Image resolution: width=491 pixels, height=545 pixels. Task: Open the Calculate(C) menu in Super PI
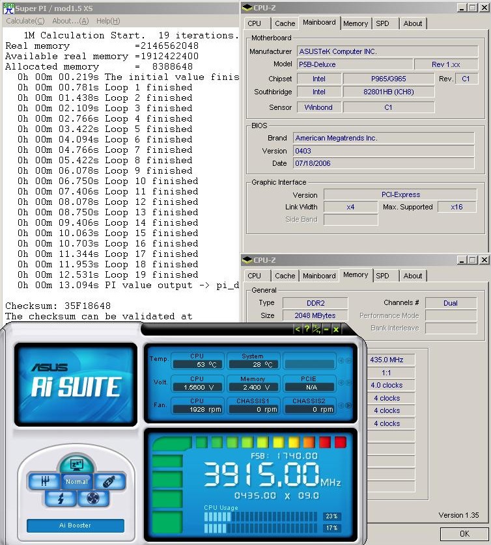(25, 21)
